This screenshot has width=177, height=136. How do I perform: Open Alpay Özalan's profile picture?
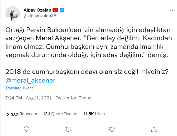12,14
